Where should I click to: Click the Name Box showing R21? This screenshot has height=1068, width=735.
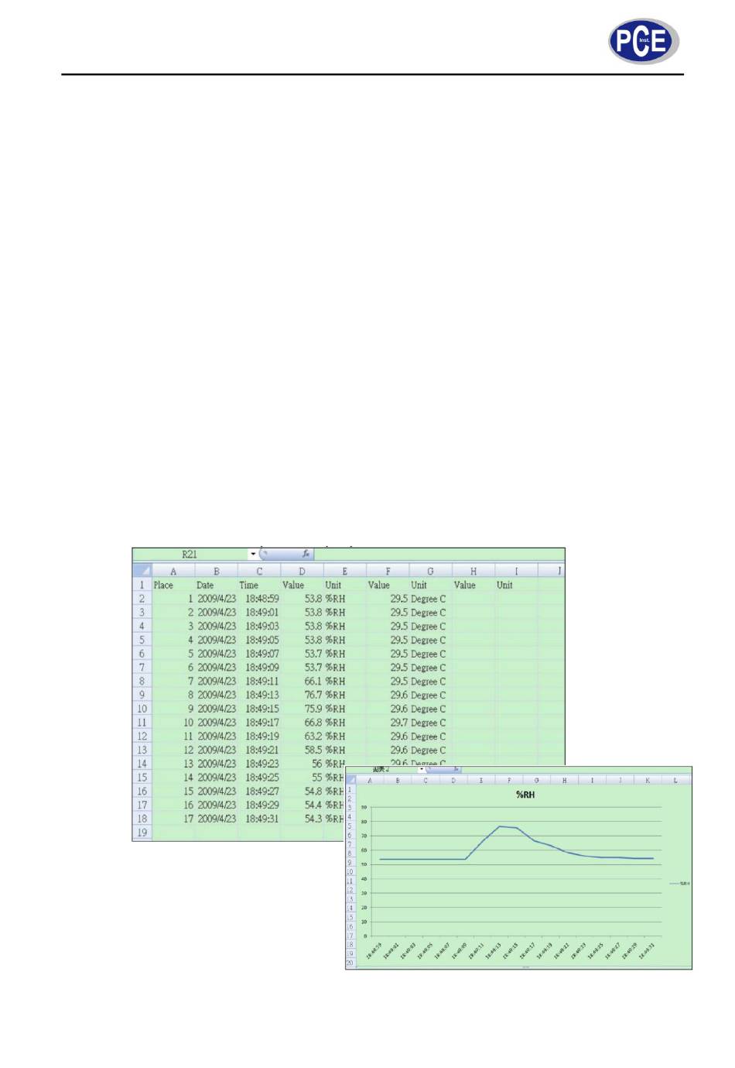tap(190, 554)
